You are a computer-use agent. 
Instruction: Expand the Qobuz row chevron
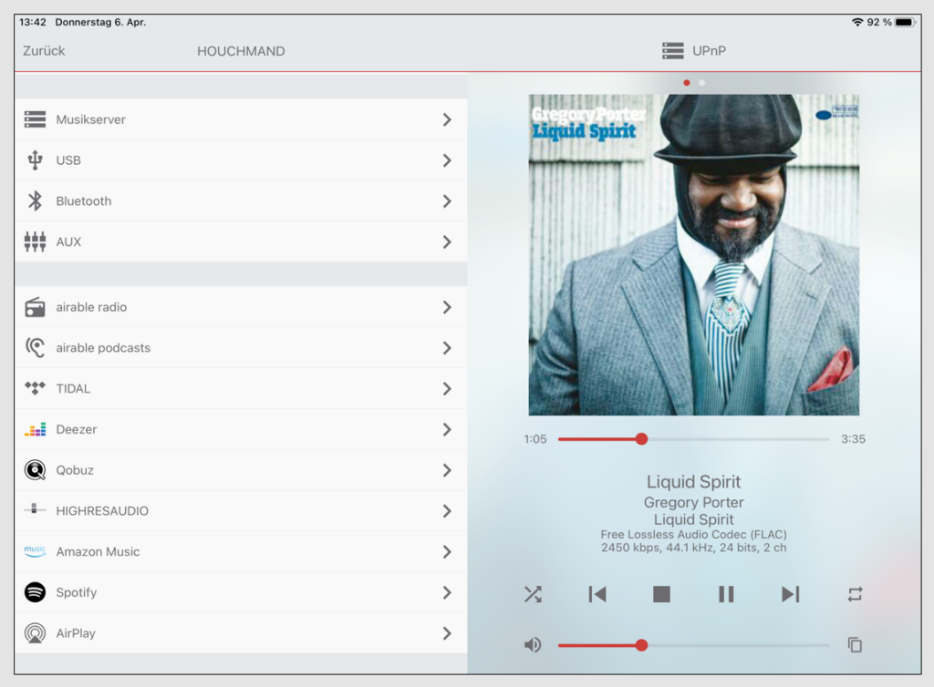pos(447,470)
